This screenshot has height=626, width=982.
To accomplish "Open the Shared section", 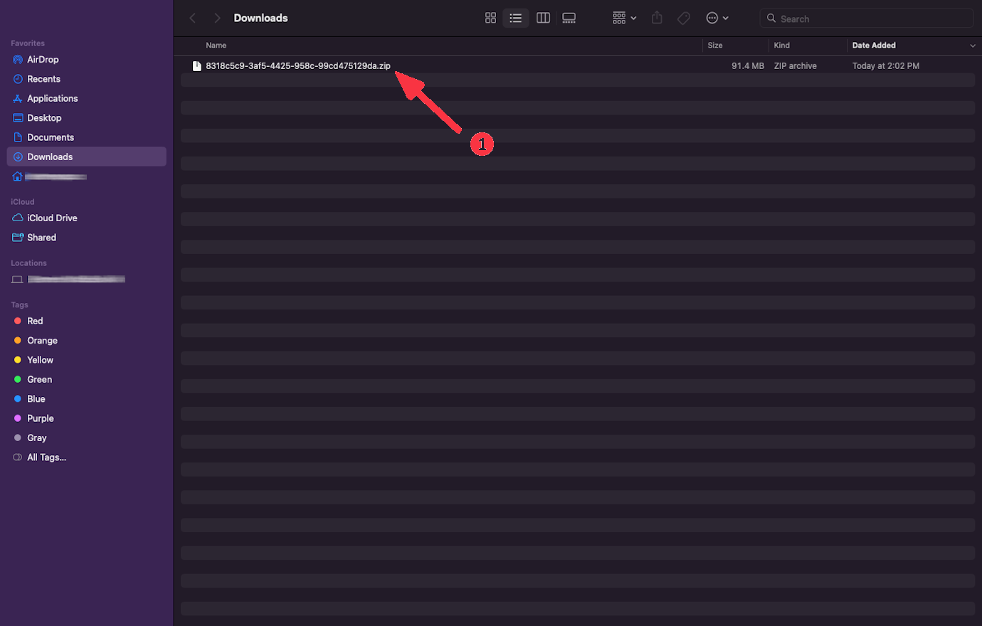I will point(41,237).
